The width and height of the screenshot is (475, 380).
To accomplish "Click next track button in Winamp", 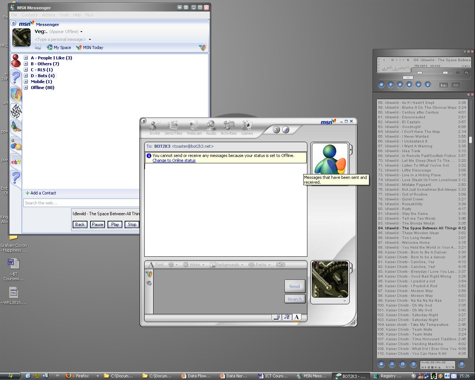I will tap(418, 85).
